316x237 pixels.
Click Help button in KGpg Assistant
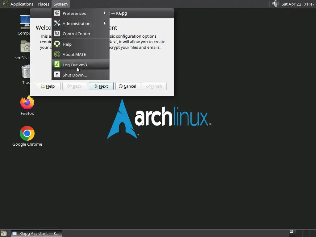point(48,86)
